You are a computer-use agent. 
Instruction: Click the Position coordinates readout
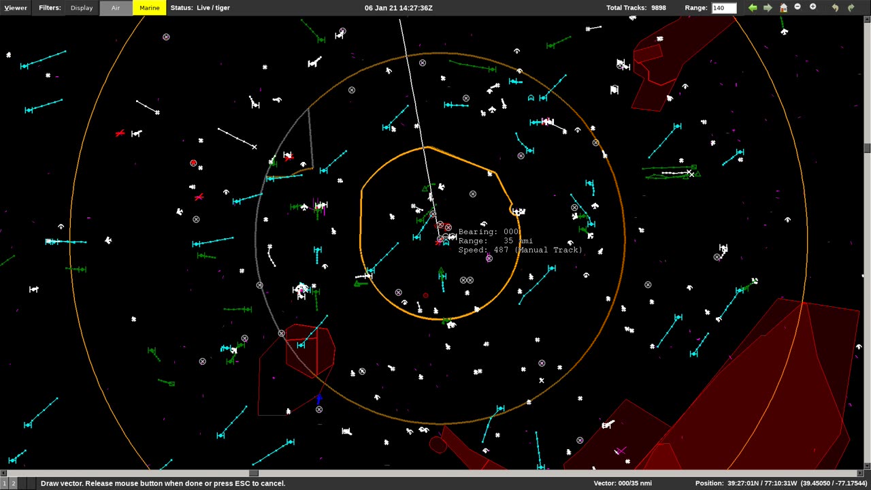tap(780, 483)
